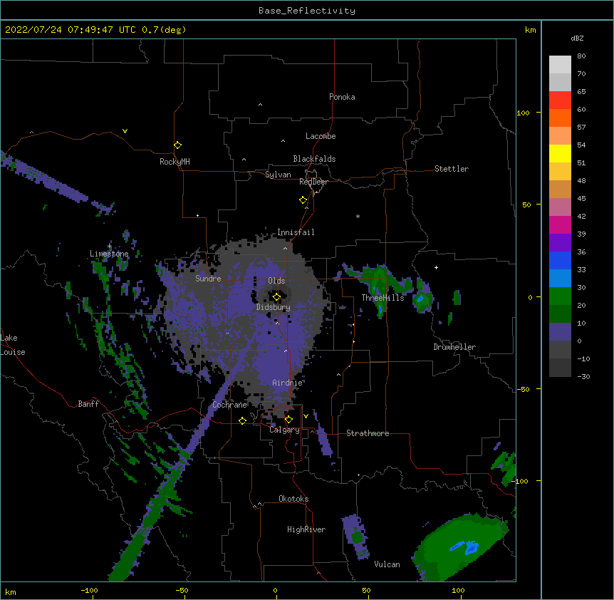Pick the bright green 20-30 dBZ swatch
Image resolution: width=614 pixels, height=600 pixels.
(x=560, y=296)
